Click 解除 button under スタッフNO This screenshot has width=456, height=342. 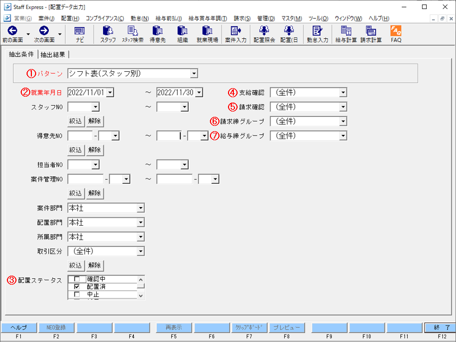tap(95, 121)
